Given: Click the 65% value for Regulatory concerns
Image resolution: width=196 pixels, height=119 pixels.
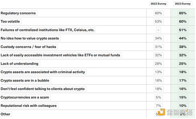Looking at the screenshot, I should (183, 13).
